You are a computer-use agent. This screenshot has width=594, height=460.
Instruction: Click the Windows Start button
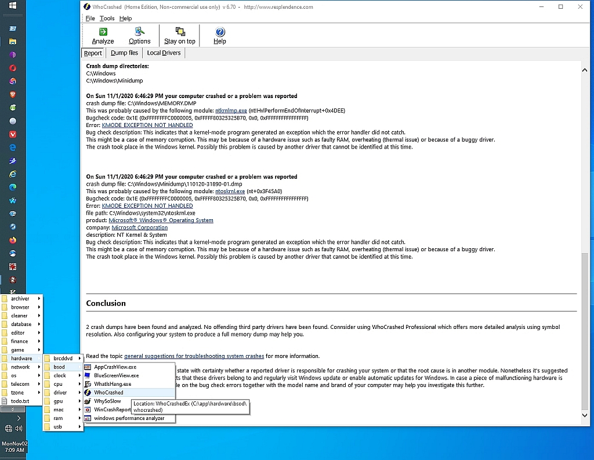[x=13, y=6]
